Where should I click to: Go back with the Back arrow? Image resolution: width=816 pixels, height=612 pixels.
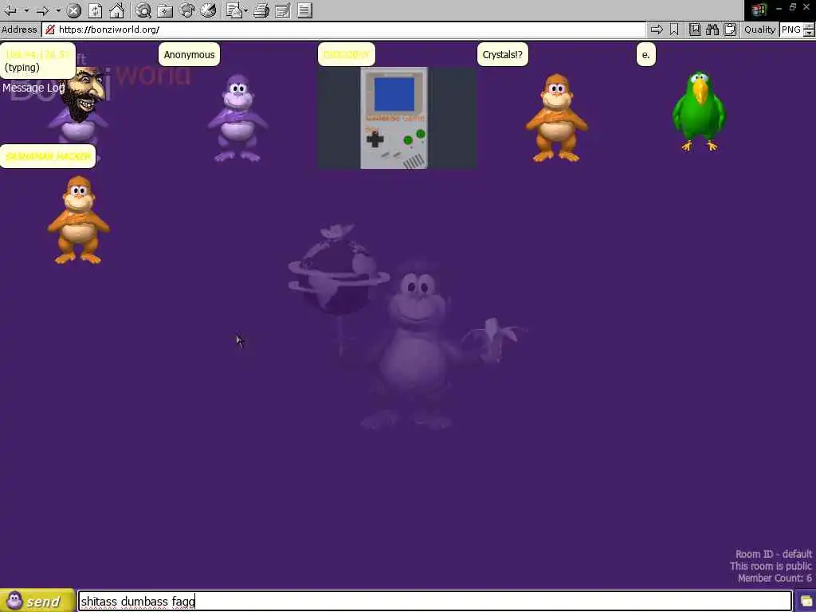[10, 10]
